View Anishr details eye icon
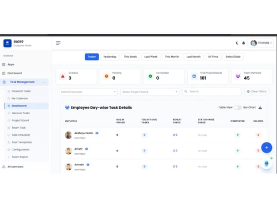Screen dimensions: 277x208 86,149
